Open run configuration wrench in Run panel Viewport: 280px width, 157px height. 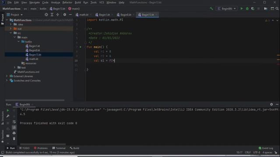coord(8,116)
